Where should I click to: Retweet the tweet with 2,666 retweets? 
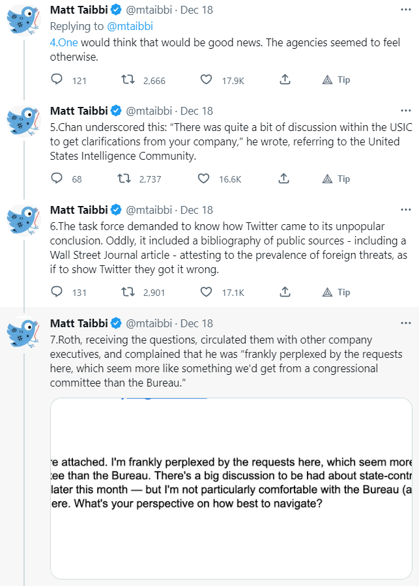click(128, 80)
